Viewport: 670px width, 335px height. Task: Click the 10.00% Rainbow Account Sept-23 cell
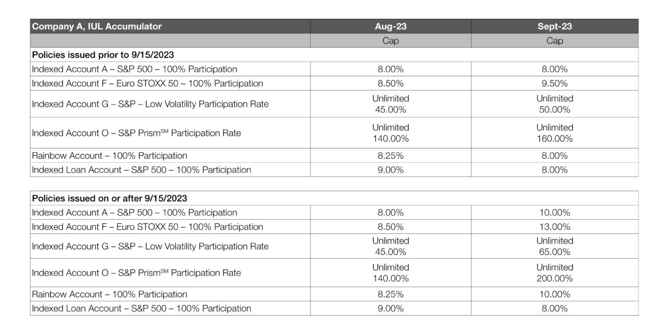(x=554, y=294)
